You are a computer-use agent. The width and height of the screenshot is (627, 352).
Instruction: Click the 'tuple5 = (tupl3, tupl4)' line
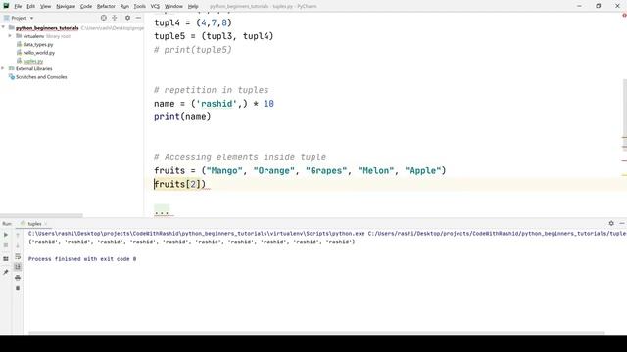tap(214, 36)
